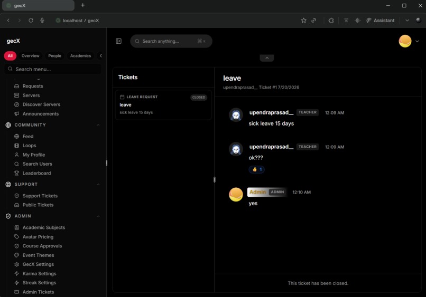Toggle the sidebar collapse icon
The image size is (426, 297).
click(118, 41)
